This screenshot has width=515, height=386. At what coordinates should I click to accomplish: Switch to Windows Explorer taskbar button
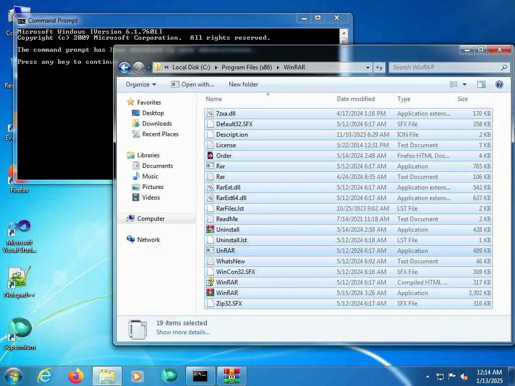point(107,376)
